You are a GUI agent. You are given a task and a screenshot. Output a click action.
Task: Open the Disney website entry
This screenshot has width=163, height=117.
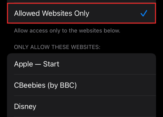[x=81, y=106]
